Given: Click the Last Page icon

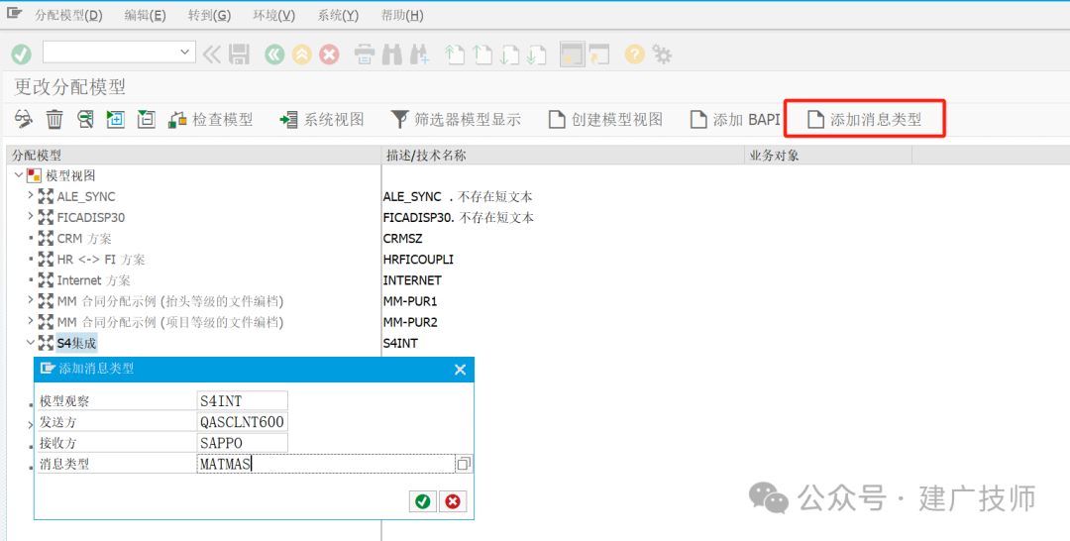Looking at the screenshot, I should coord(537,54).
